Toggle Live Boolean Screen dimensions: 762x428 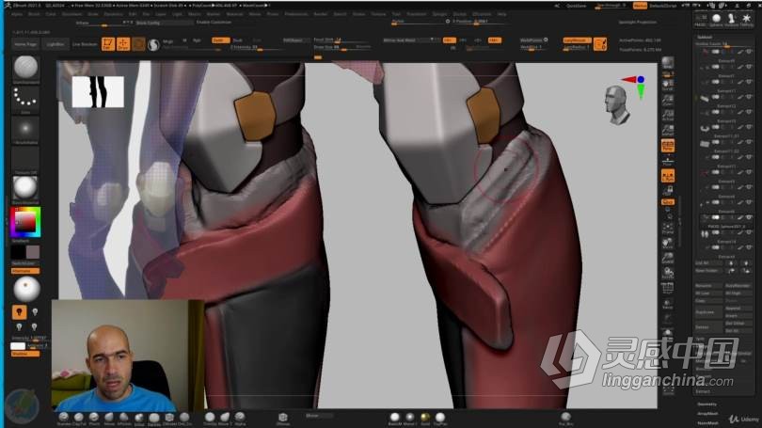pos(85,44)
